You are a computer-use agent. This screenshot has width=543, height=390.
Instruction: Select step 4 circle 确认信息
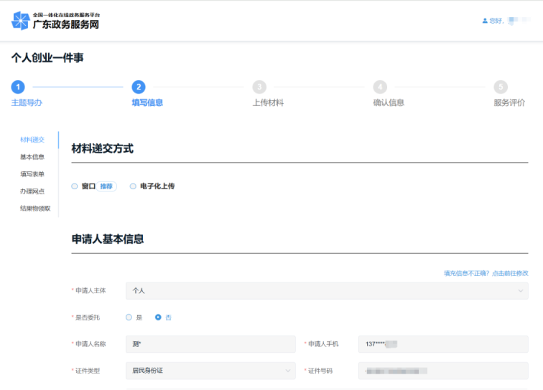tap(380, 87)
